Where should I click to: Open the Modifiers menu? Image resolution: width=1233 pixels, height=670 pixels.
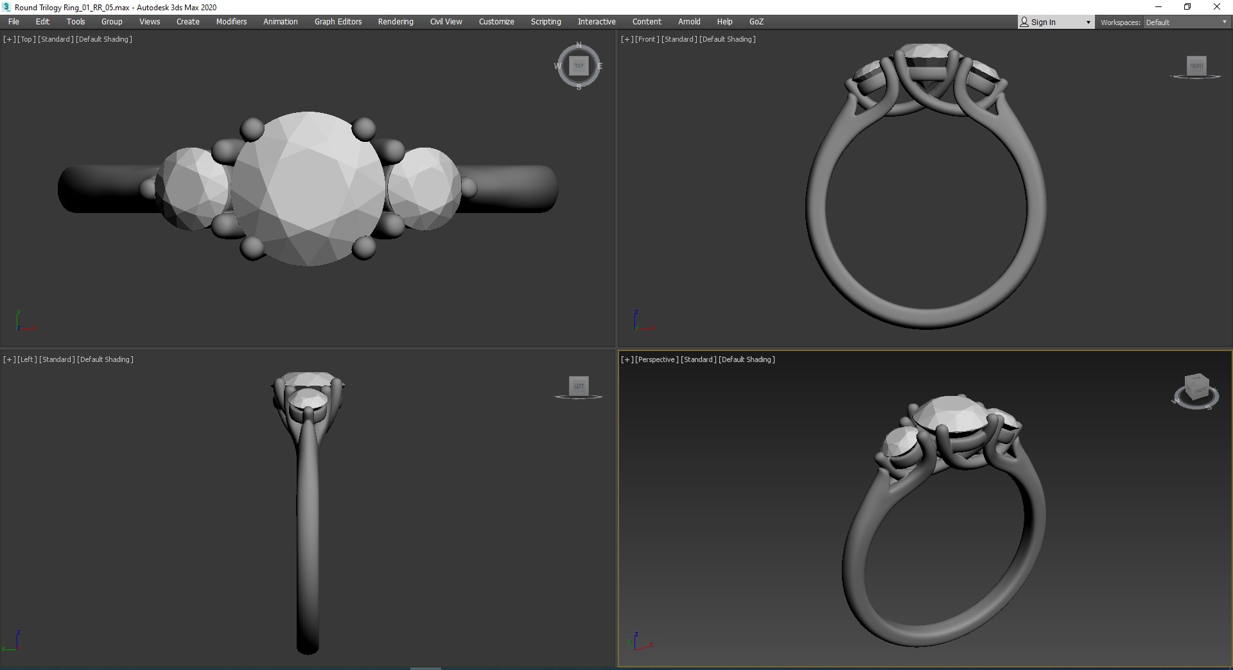231,22
